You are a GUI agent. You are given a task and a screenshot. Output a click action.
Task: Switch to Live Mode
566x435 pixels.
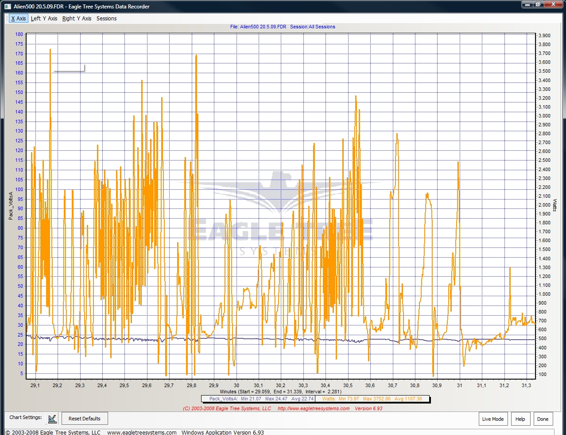(x=493, y=419)
